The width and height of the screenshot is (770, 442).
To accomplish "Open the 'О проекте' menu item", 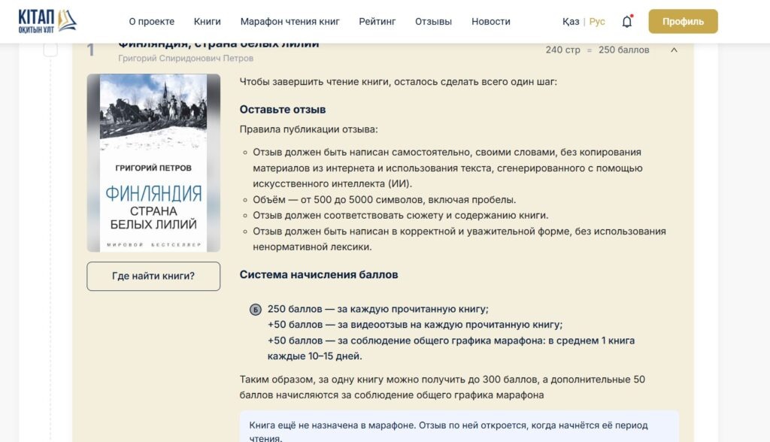I will point(152,22).
